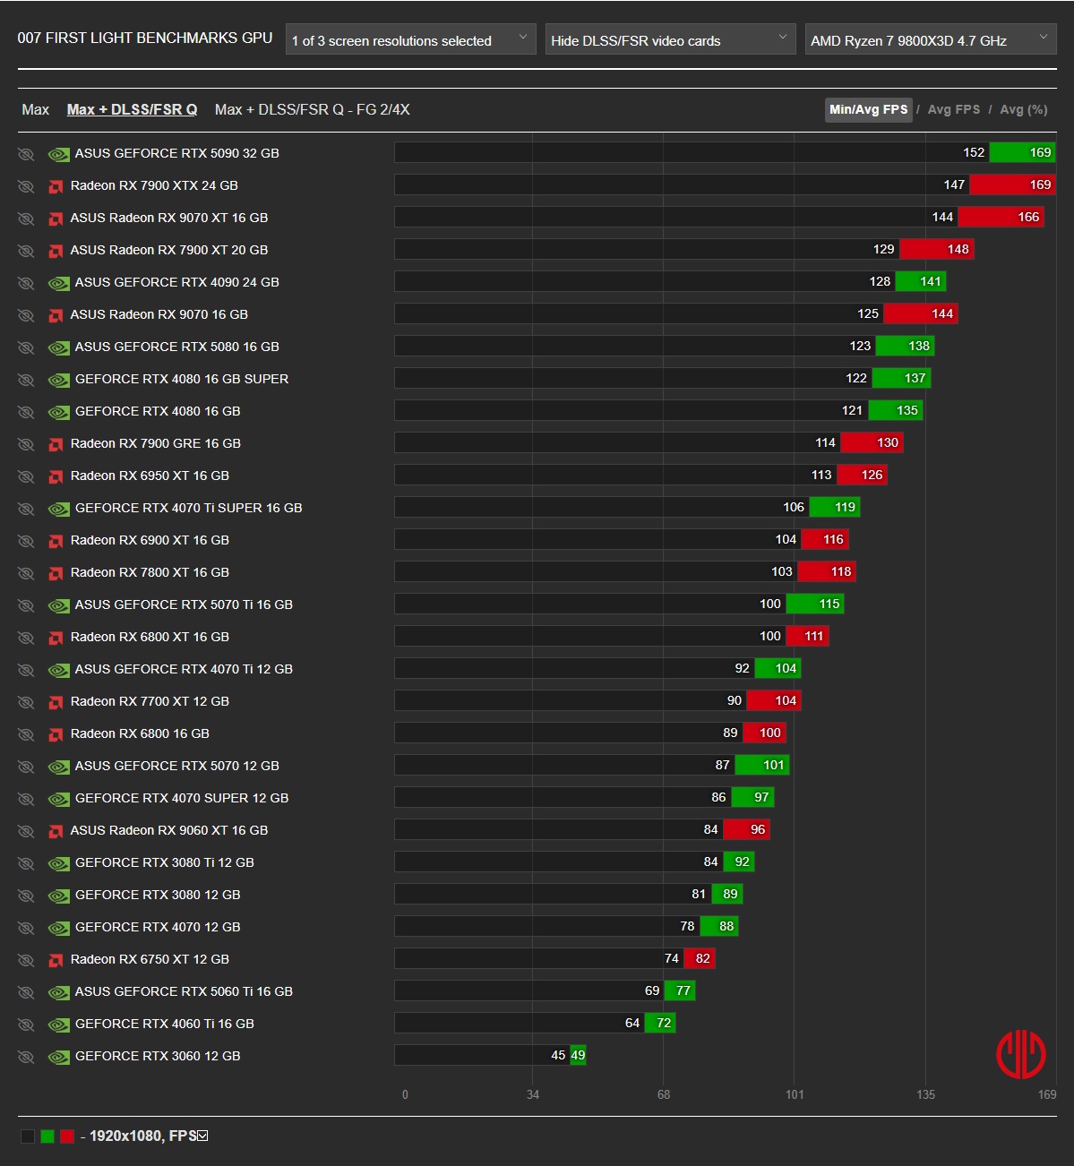Open the Hide DLSS/FSR video cards dropdown
Image resolution: width=1074 pixels, height=1166 pixels.
670,39
